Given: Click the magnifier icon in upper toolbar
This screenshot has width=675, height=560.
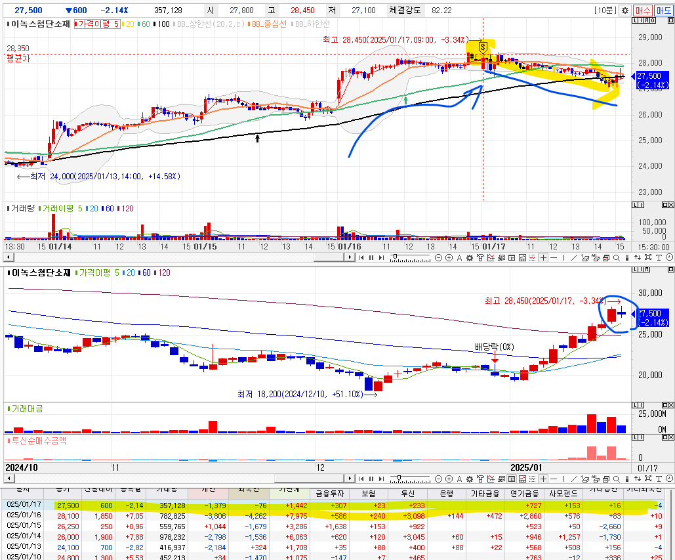Looking at the screenshot, I should 617,257.
